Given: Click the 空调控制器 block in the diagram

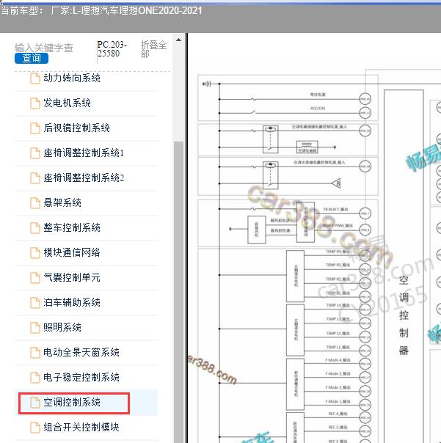Looking at the screenshot, I should pos(404,266).
